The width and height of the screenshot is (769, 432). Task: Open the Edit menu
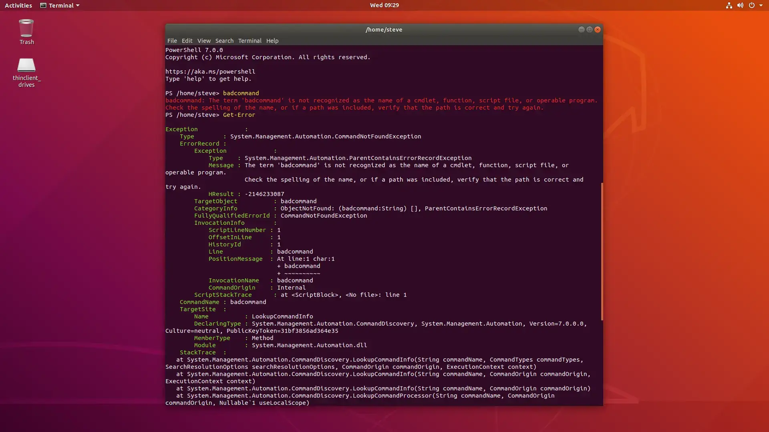point(187,41)
